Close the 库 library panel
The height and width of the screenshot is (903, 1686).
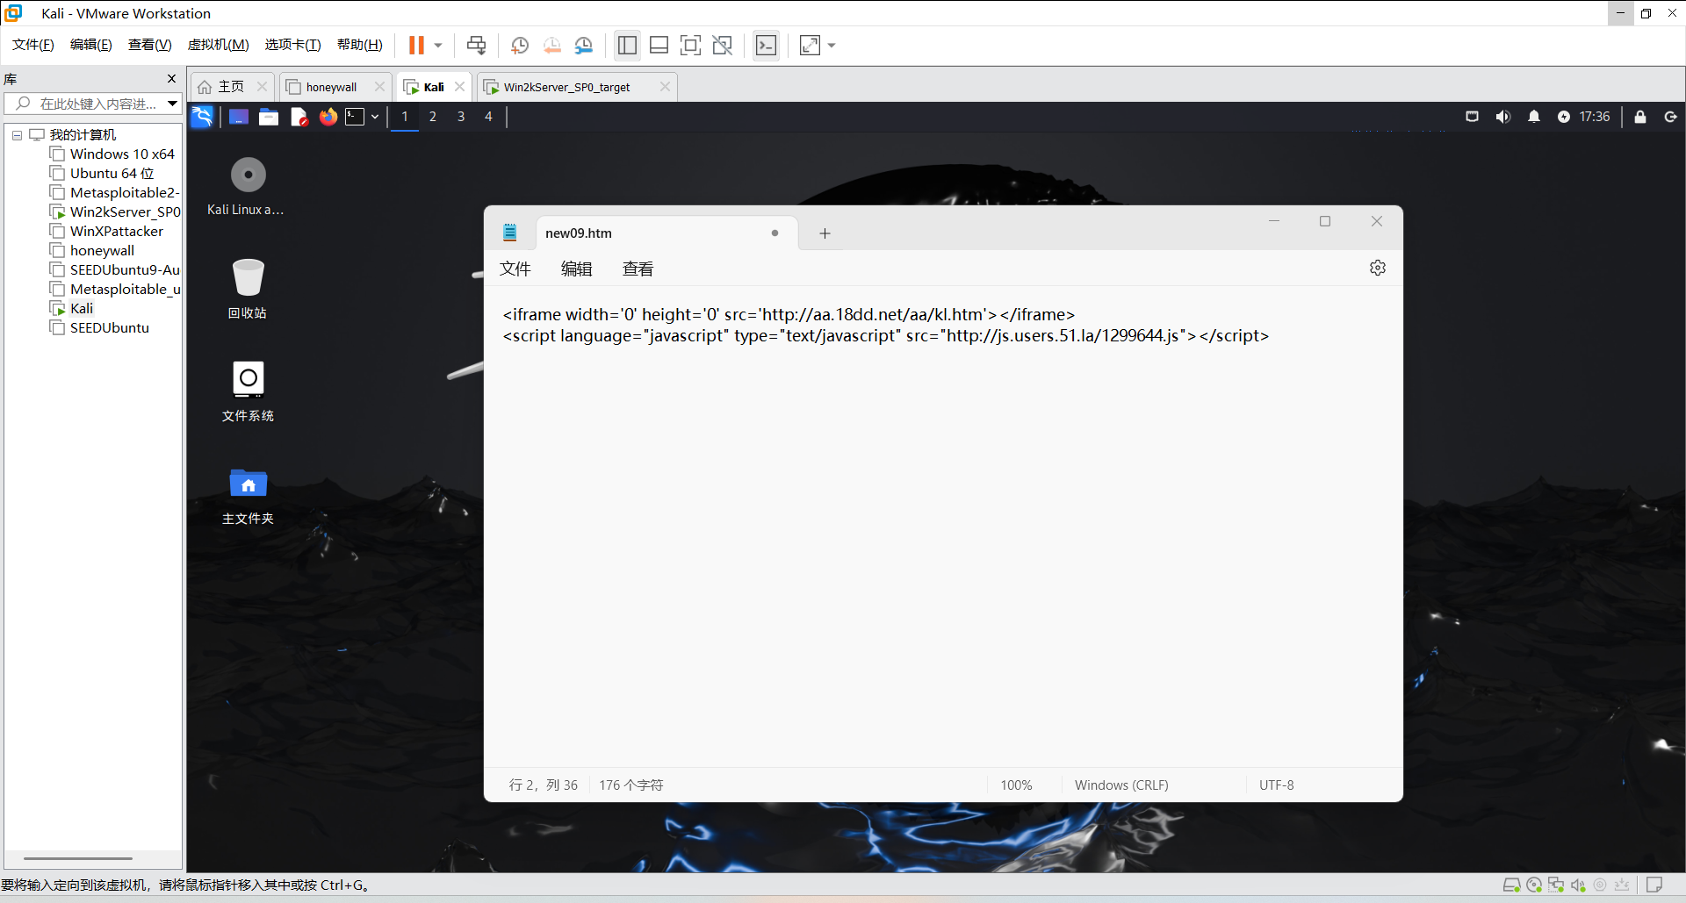(x=171, y=79)
